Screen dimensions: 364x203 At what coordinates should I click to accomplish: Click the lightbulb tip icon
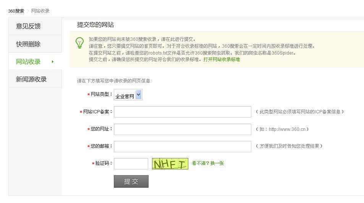click(x=79, y=43)
